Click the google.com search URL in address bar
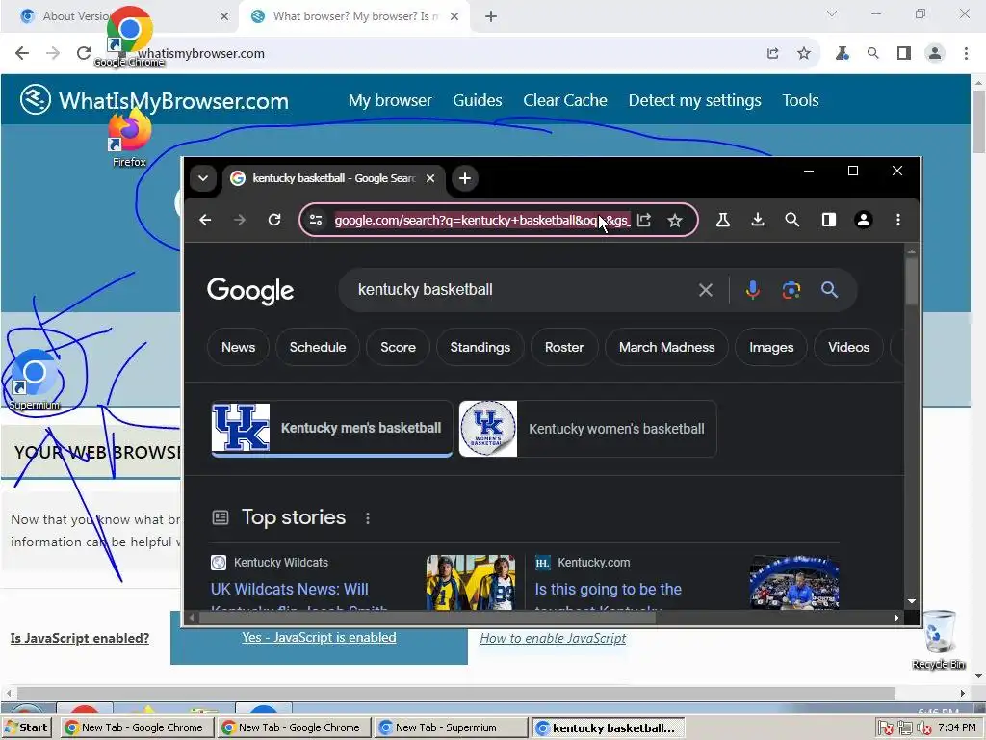The width and height of the screenshot is (986, 740). click(481, 221)
